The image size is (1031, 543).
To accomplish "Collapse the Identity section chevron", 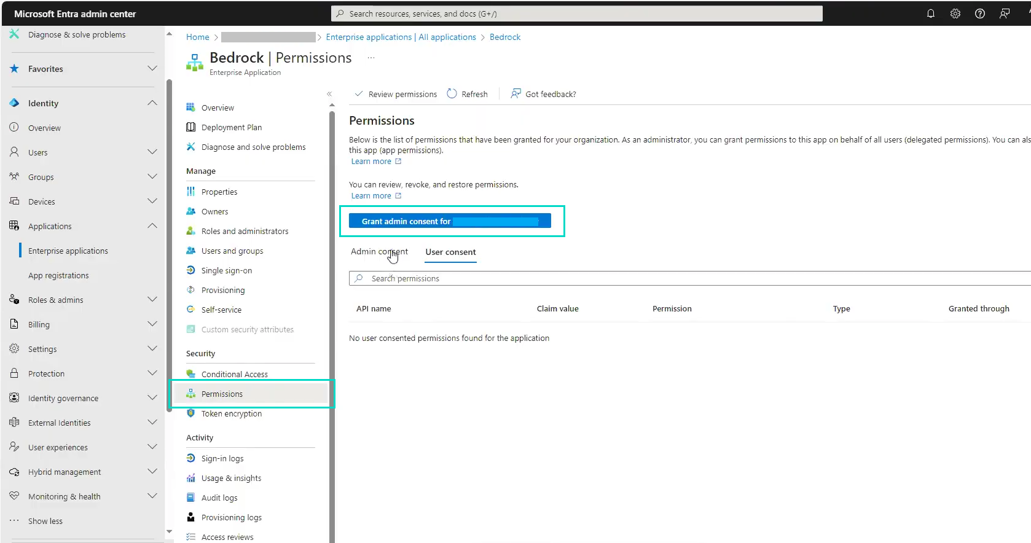I will tap(152, 103).
